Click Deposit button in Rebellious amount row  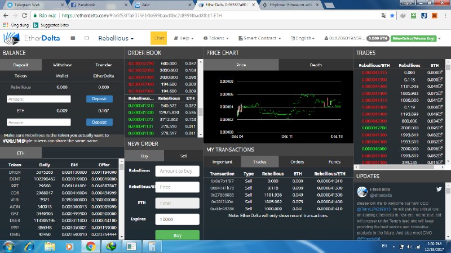point(99,99)
